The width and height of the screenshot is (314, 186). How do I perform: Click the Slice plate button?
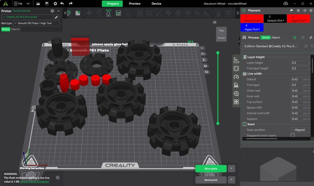[211, 169]
